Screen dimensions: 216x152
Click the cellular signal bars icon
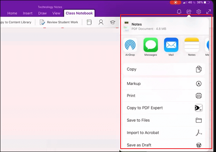[x=185, y=3]
